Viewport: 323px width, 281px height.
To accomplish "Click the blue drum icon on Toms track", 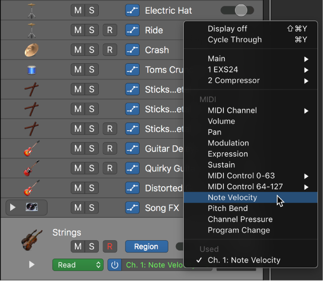I will point(32,70).
